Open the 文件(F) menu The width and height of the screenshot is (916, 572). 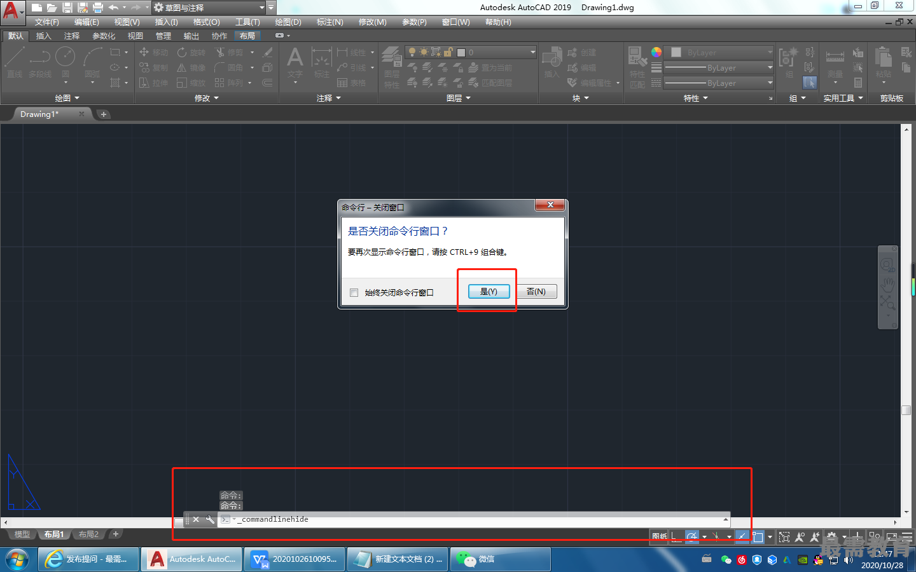[x=47, y=22]
